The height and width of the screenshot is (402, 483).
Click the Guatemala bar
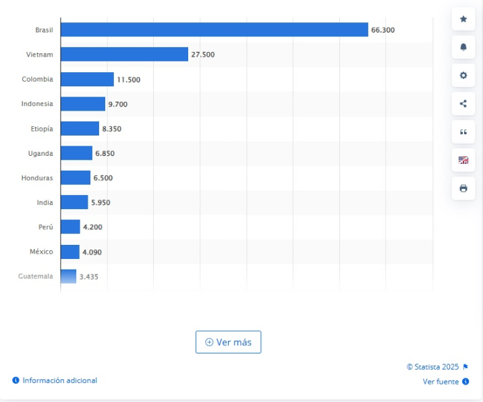tap(68, 277)
